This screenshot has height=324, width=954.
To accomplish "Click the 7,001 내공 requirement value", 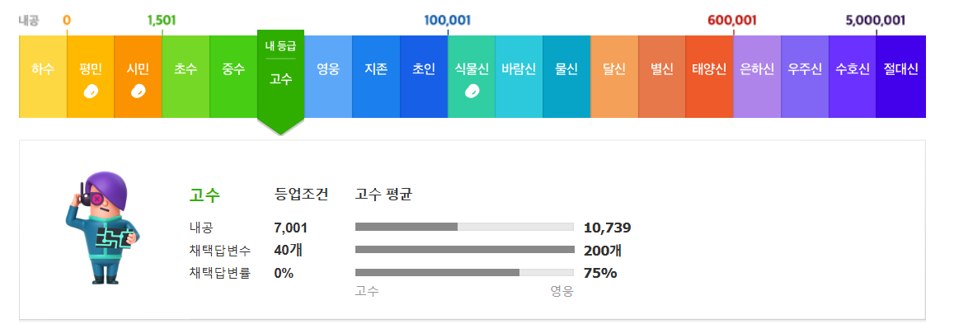I will click(291, 228).
